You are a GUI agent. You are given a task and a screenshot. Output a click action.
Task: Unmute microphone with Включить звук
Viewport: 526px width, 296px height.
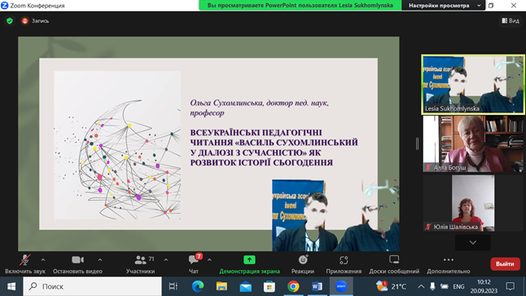(24, 264)
